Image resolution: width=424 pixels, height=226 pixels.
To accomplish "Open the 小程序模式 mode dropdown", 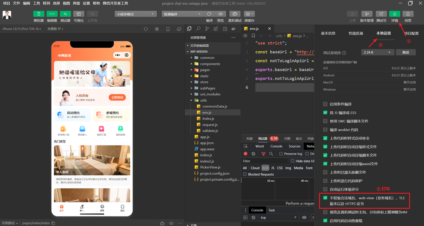I will coord(136,14).
